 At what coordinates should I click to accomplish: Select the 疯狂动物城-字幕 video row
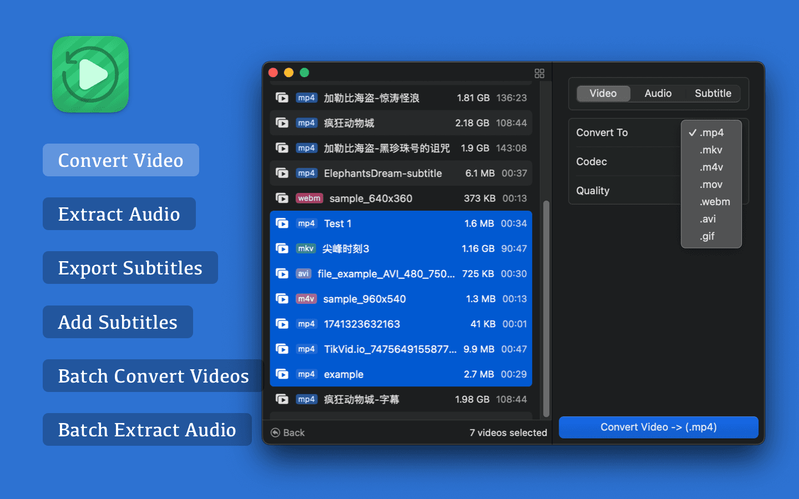pos(401,400)
